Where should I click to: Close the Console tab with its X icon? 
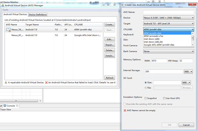[17, 106]
